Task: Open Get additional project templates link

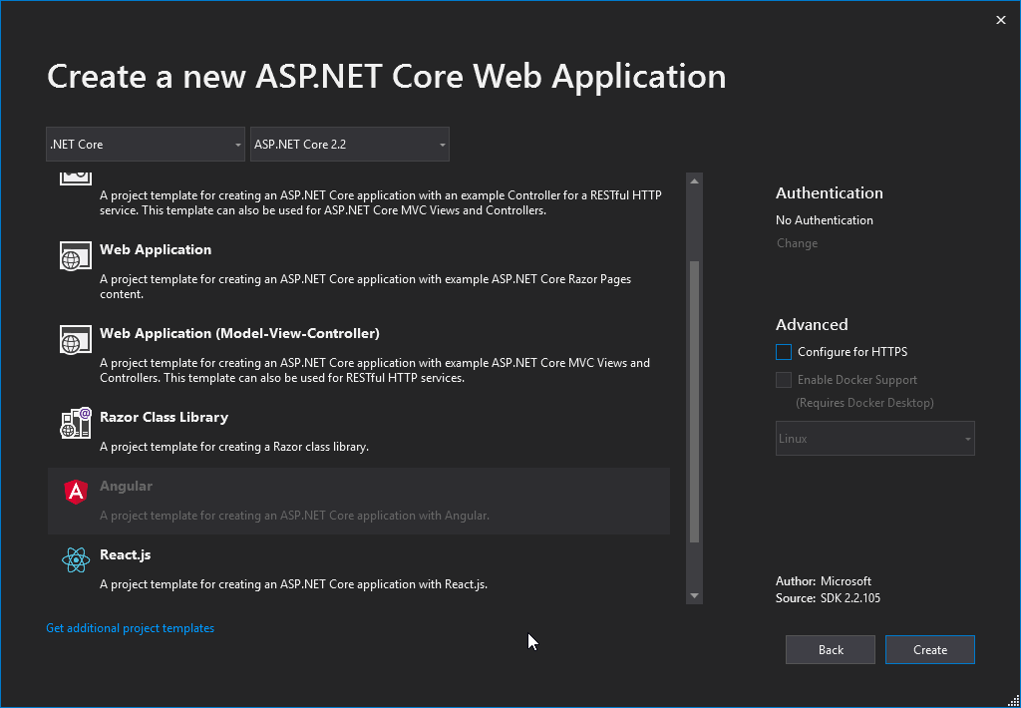Action: 130,627
